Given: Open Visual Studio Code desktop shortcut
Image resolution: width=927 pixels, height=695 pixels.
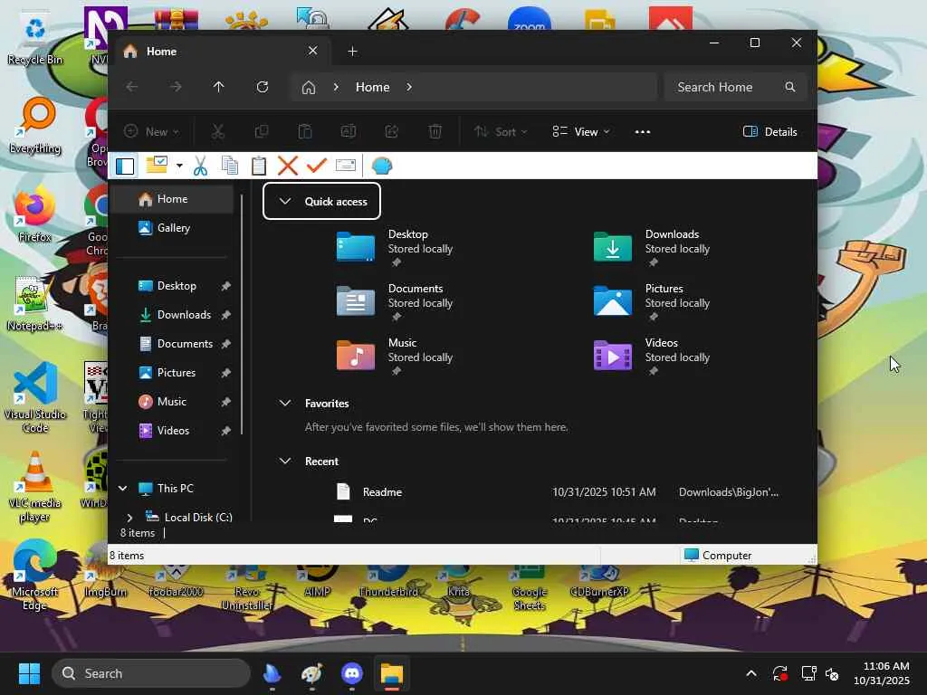Looking at the screenshot, I should coord(35,397).
